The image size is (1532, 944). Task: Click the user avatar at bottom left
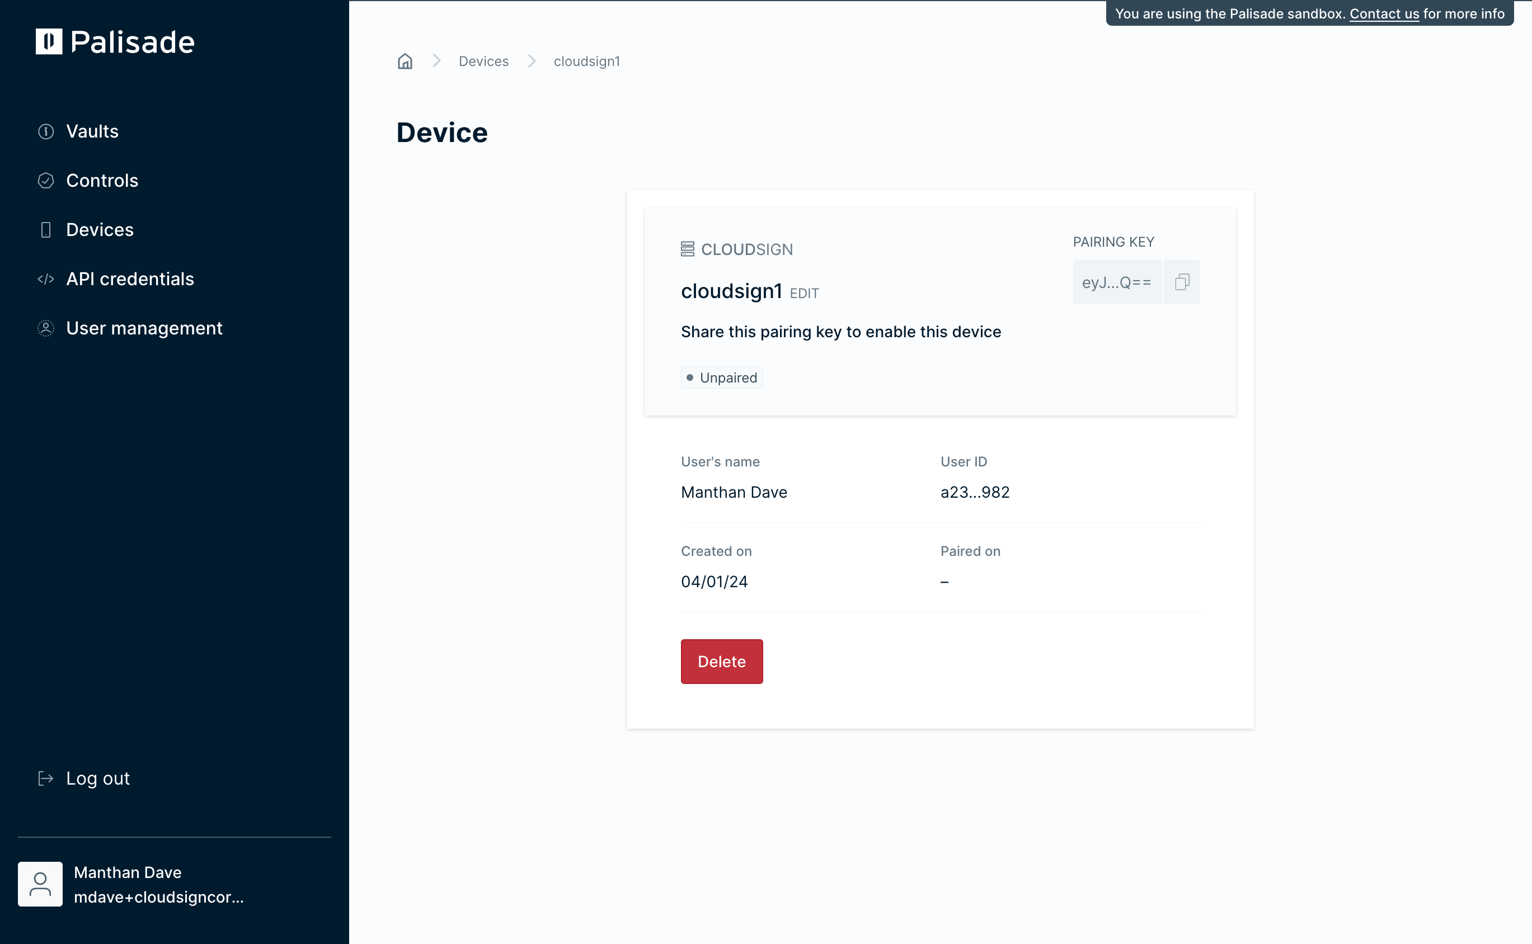pos(40,884)
